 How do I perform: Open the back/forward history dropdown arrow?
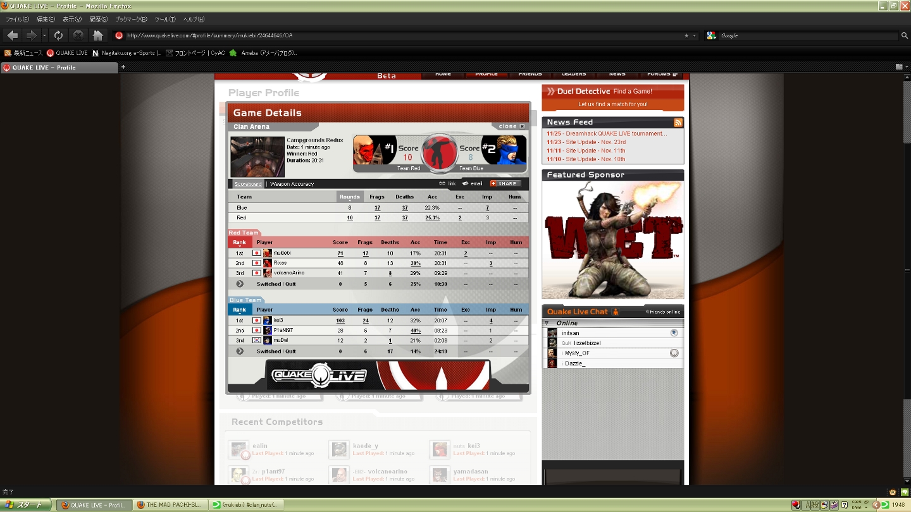click(44, 36)
